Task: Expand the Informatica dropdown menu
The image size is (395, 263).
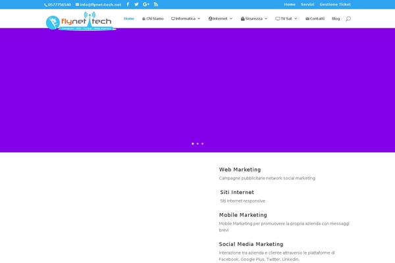Action: (x=186, y=18)
